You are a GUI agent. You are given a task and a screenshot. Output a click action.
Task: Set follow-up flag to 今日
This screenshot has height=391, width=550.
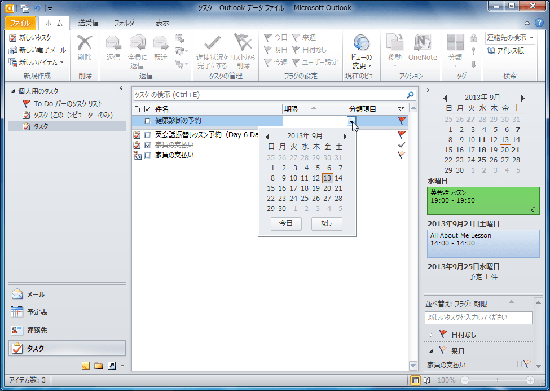[x=276, y=38]
